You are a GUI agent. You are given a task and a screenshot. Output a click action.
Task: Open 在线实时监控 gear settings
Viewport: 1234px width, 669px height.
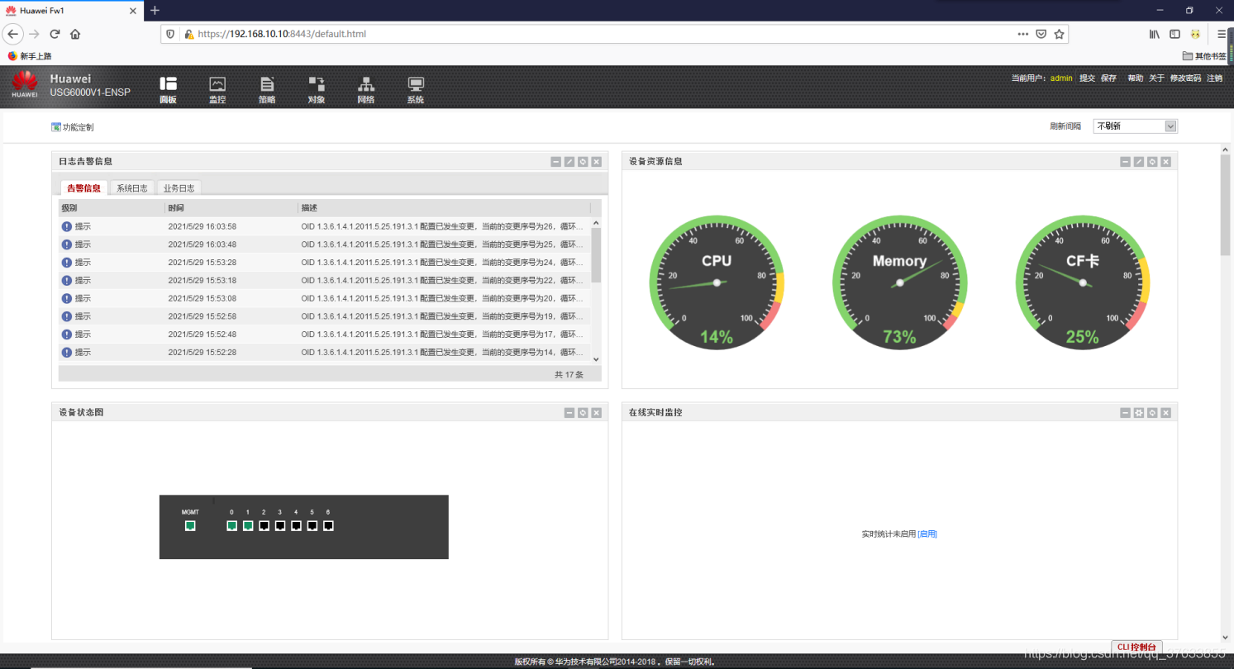point(1139,413)
